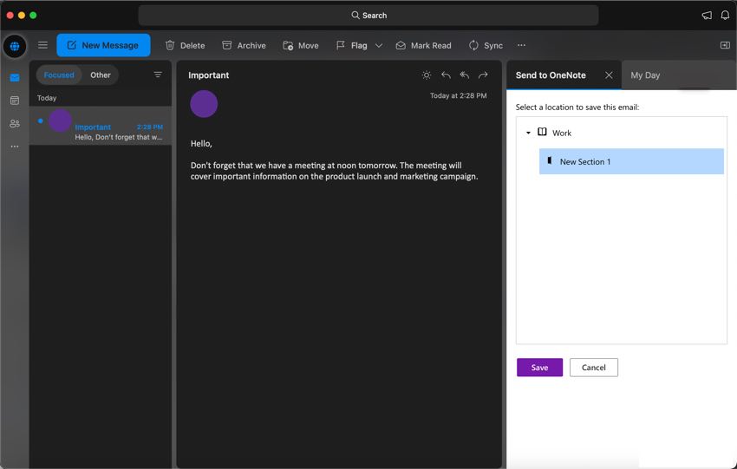Image resolution: width=737 pixels, height=469 pixels.
Task: Show more sidebar apps ellipsis
Action: click(x=15, y=147)
